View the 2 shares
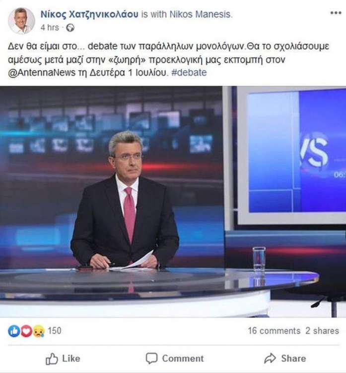Screen dimensions: 346x373 322,331
